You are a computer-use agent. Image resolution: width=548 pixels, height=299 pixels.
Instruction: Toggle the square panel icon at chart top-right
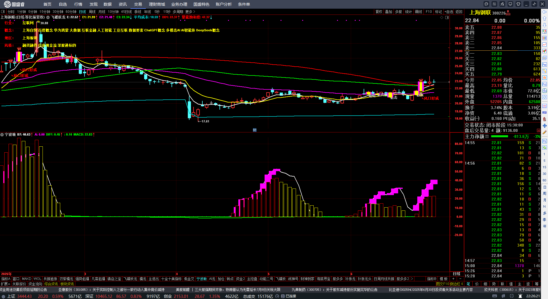click(x=447, y=17)
